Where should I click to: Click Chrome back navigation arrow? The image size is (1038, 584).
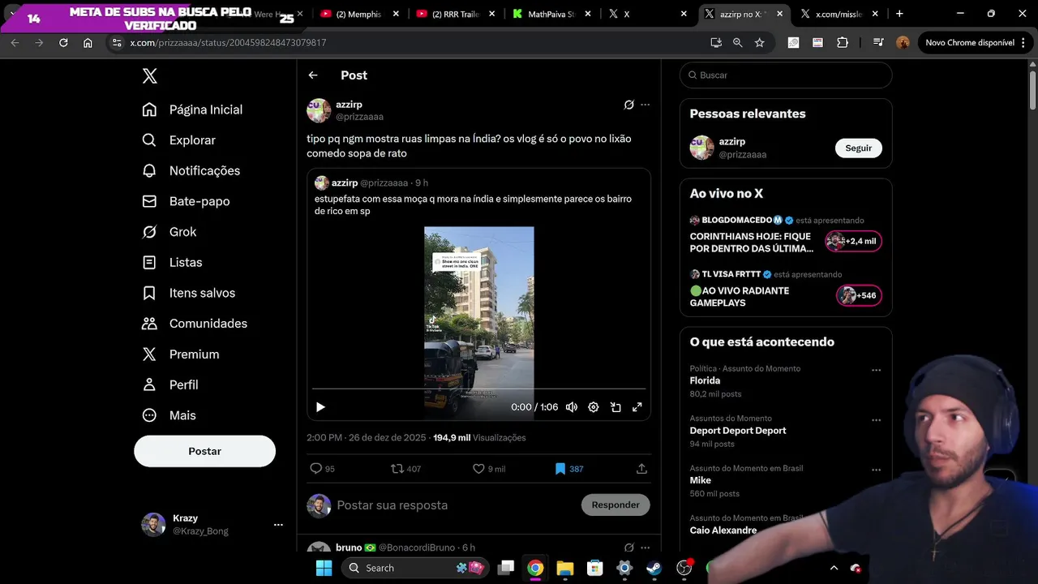15,42
